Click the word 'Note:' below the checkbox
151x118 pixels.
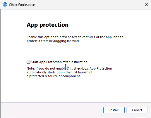coord(31,68)
